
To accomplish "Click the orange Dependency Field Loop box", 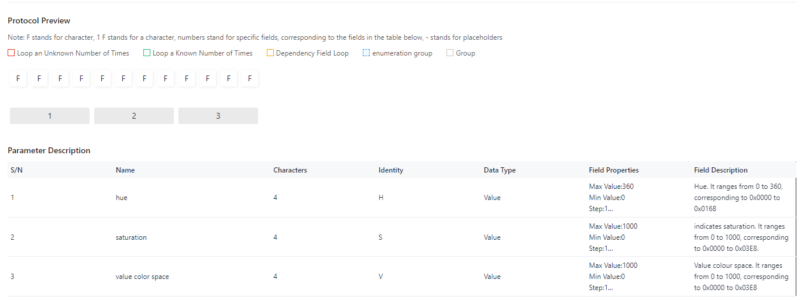I will coord(270,53).
